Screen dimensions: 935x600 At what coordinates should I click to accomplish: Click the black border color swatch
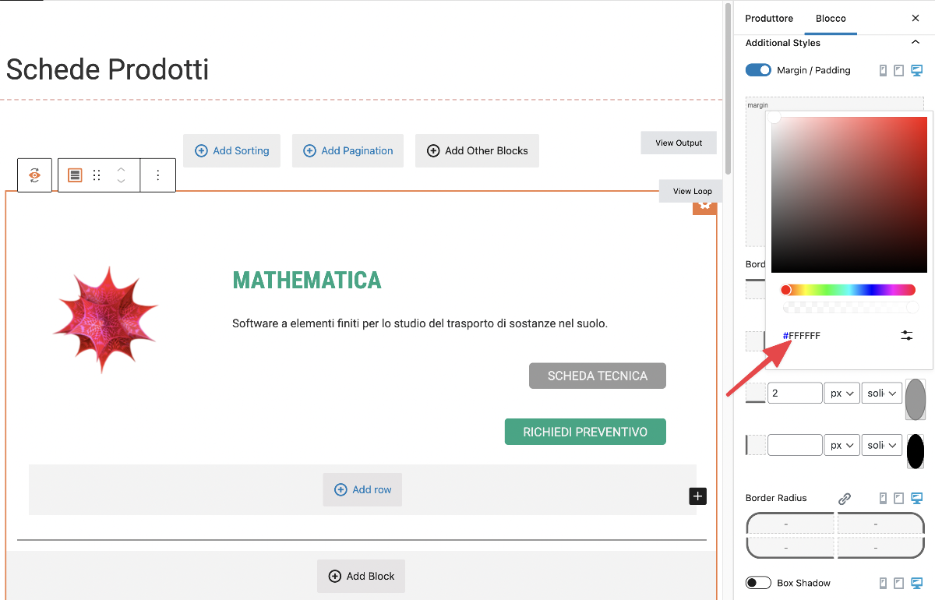click(x=916, y=451)
